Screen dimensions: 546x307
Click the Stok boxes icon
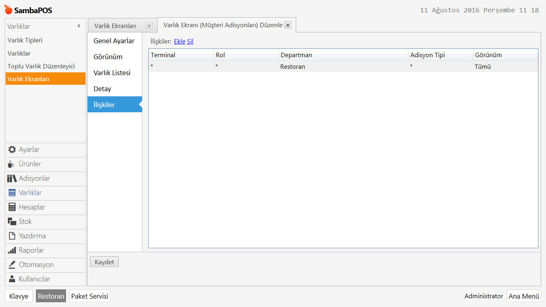coord(12,221)
